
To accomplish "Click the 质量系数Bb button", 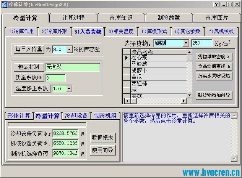I will [x=29, y=77].
